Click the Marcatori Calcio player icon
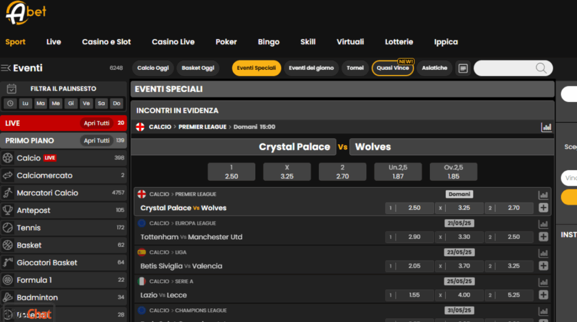 [x=7, y=193]
